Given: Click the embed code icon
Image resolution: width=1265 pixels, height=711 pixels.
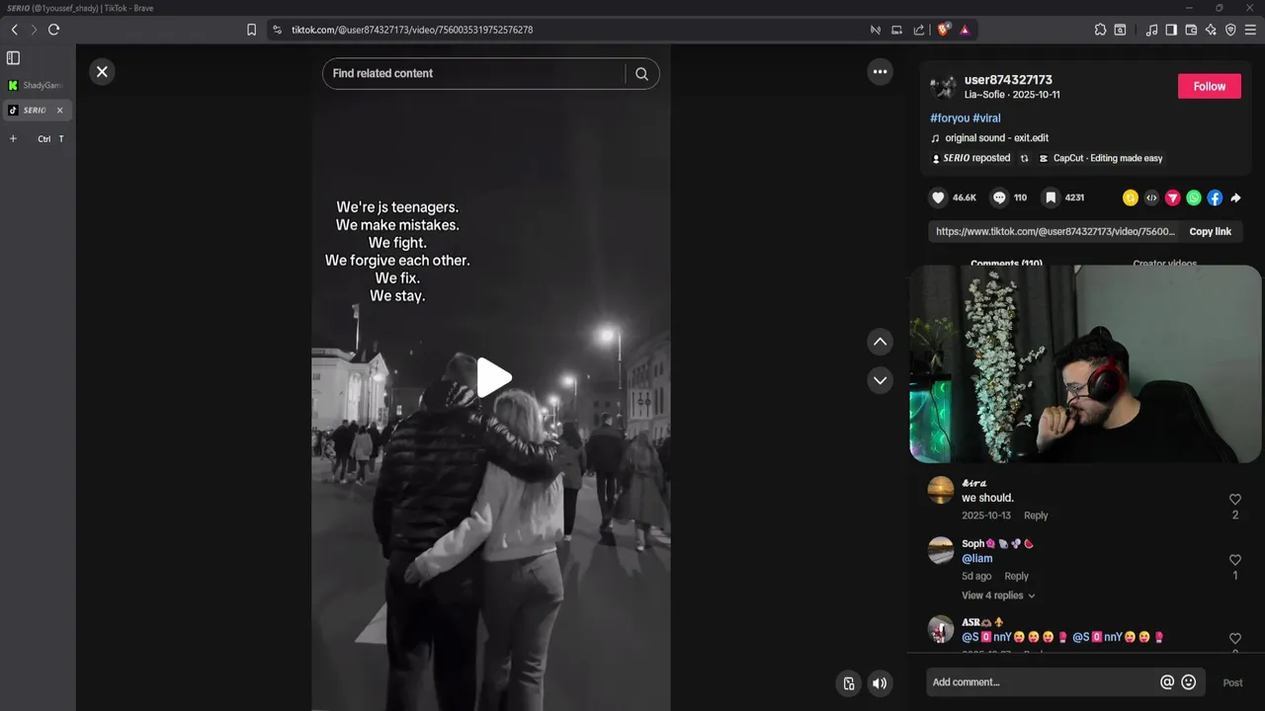Looking at the screenshot, I should (x=1151, y=197).
